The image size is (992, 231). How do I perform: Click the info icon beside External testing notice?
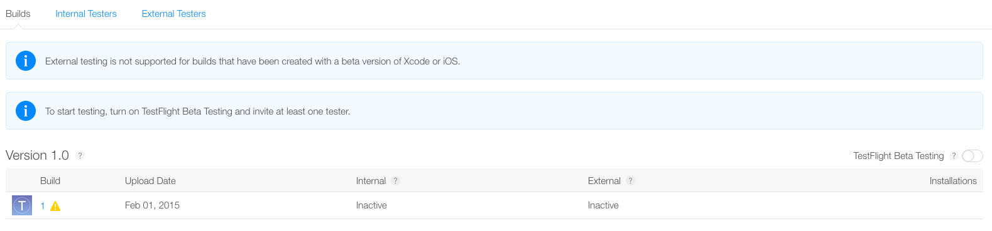click(26, 61)
